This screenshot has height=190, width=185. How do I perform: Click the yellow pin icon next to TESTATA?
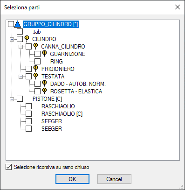click(36, 76)
